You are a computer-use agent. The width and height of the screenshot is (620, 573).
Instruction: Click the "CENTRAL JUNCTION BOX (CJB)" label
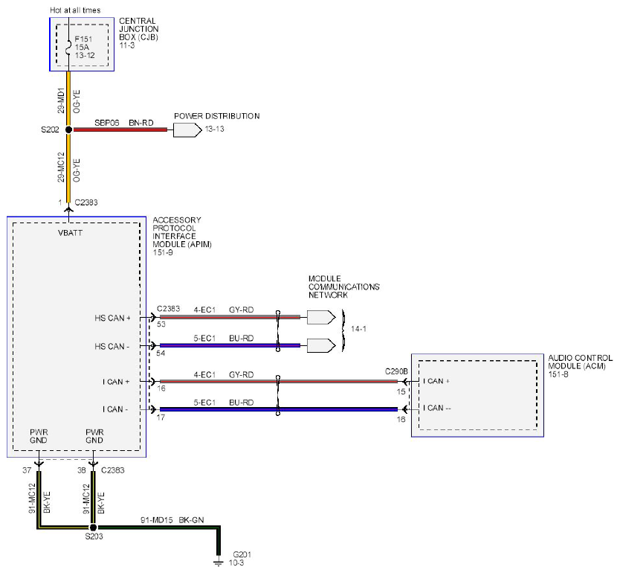(x=139, y=29)
